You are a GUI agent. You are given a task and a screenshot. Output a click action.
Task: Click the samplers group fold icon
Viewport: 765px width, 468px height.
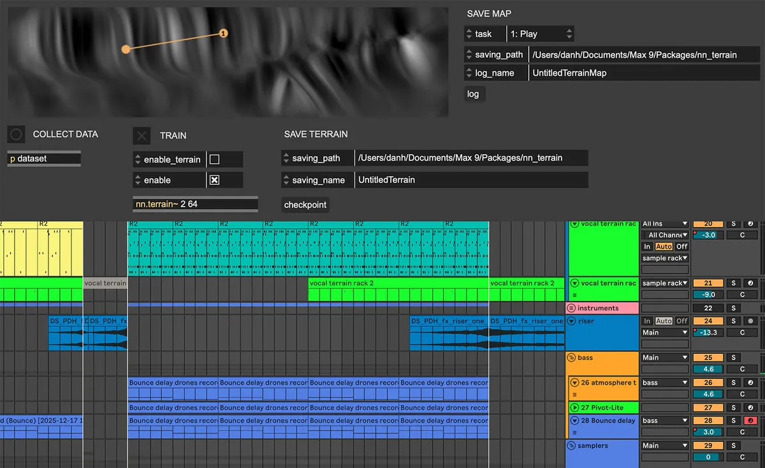pyautogui.click(x=572, y=446)
